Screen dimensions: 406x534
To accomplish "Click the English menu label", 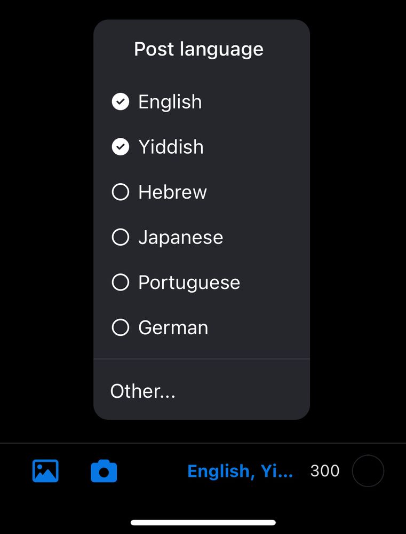I will point(170,102).
